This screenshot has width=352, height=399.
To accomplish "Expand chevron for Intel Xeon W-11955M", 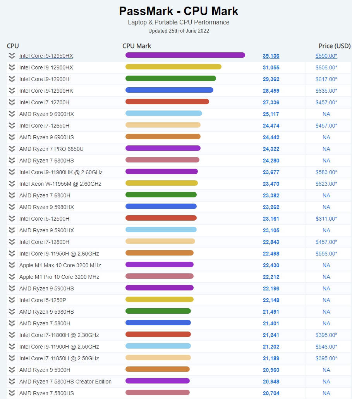I will point(12,184).
